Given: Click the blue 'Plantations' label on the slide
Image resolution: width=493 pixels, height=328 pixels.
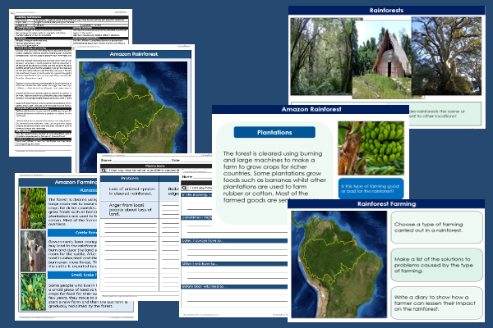Looking at the screenshot, I should (x=274, y=133).
